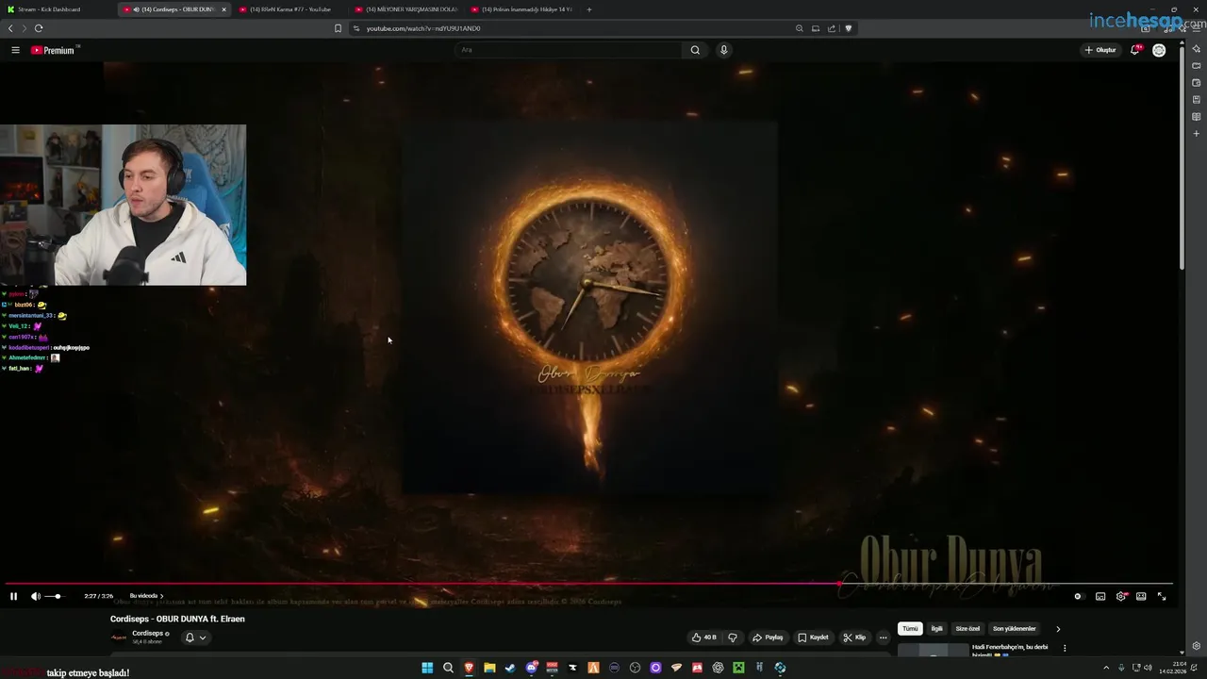This screenshot has width=1207, height=679.
Task: Switch to 'RisəN Karma #77' tab
Action: (290, 9)
